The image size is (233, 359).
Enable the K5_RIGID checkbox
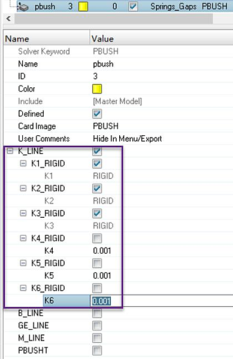pyautogui.click(x=97, y=263)
